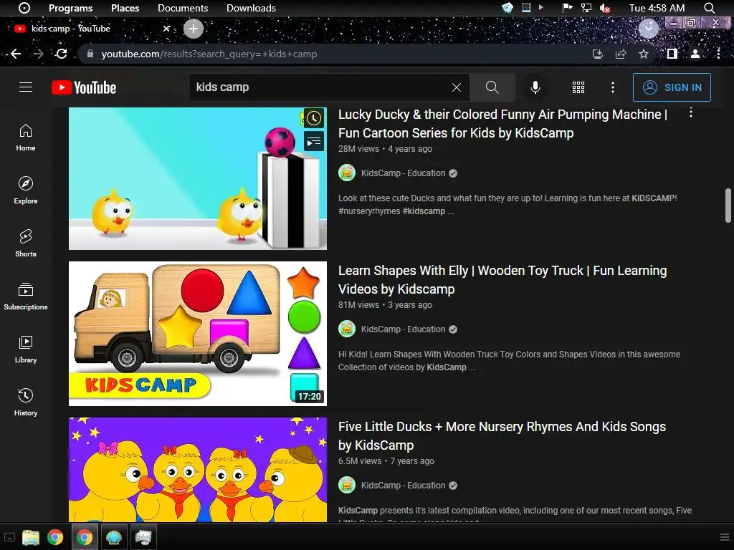Open Five Little Ducks video title

[x=502, y=436]
